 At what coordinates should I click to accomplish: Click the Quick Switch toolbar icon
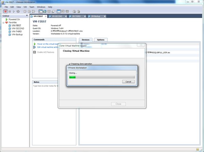tap(49, 12)
